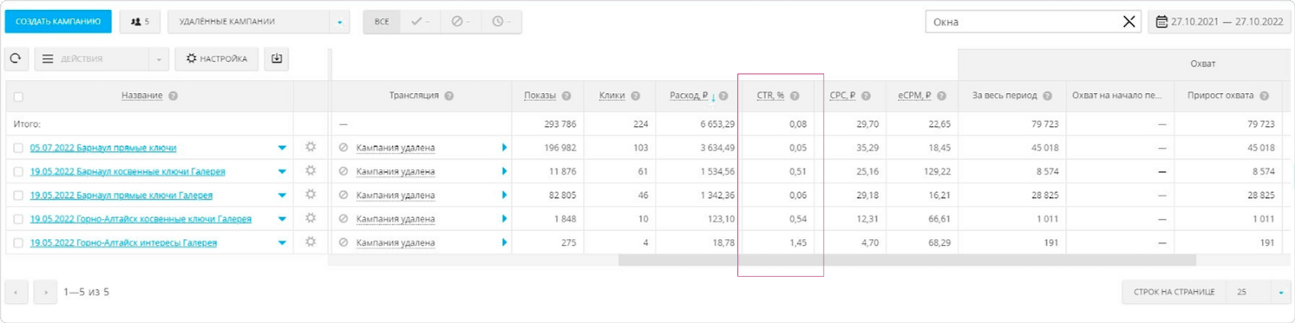Click the Создать кампанию button
Viewport: 1295px width, 323px height.
click(58, 22)
